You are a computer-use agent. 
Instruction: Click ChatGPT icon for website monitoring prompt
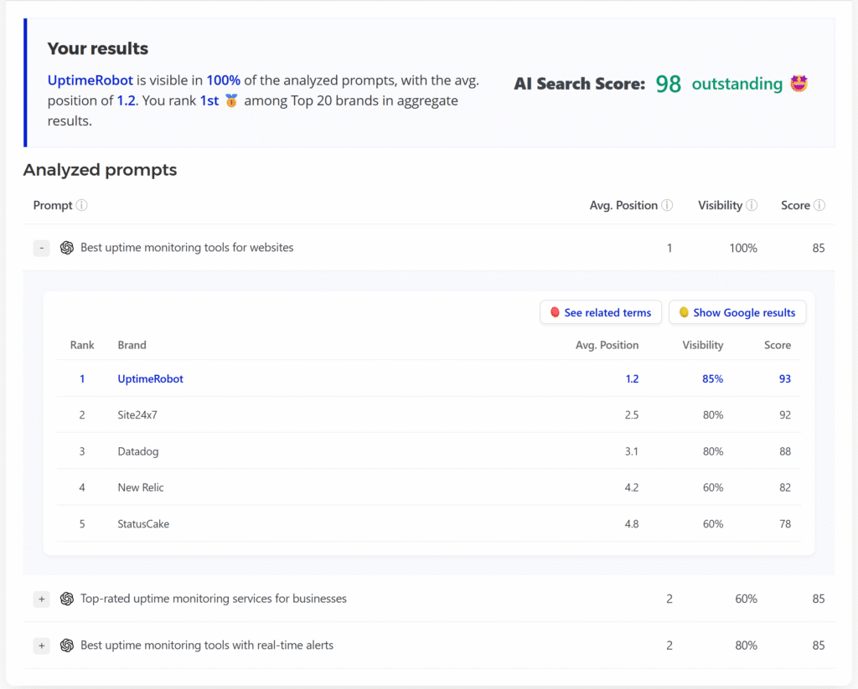tap(67, 248)
